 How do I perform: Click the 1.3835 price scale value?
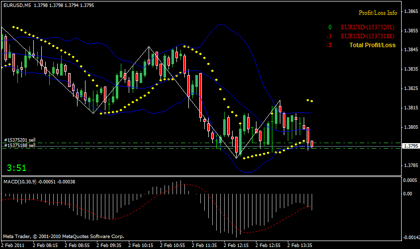tap(411, 69)
